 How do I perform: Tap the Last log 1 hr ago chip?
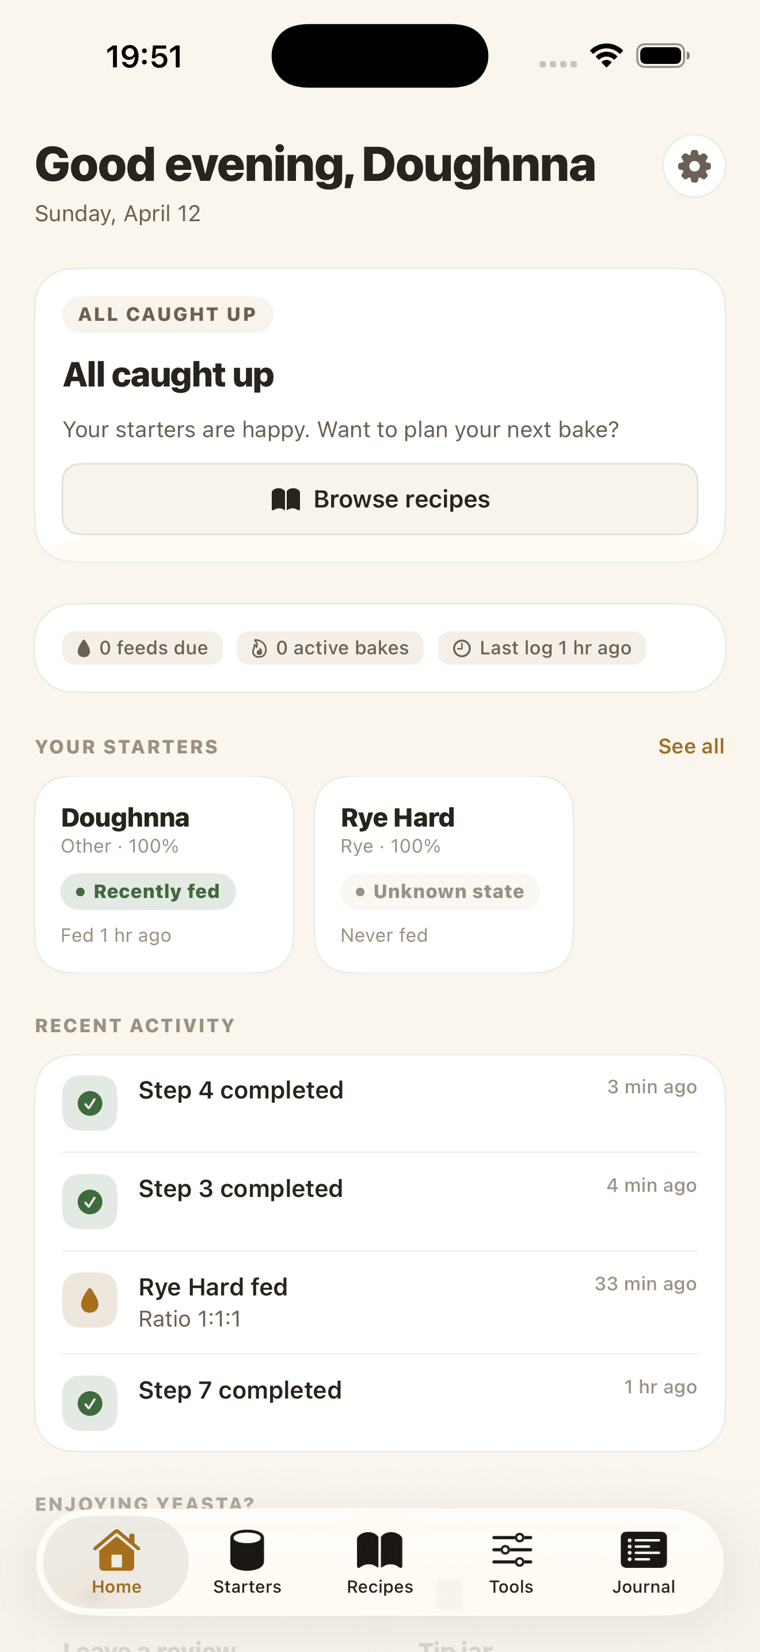(x=541, y=647)
